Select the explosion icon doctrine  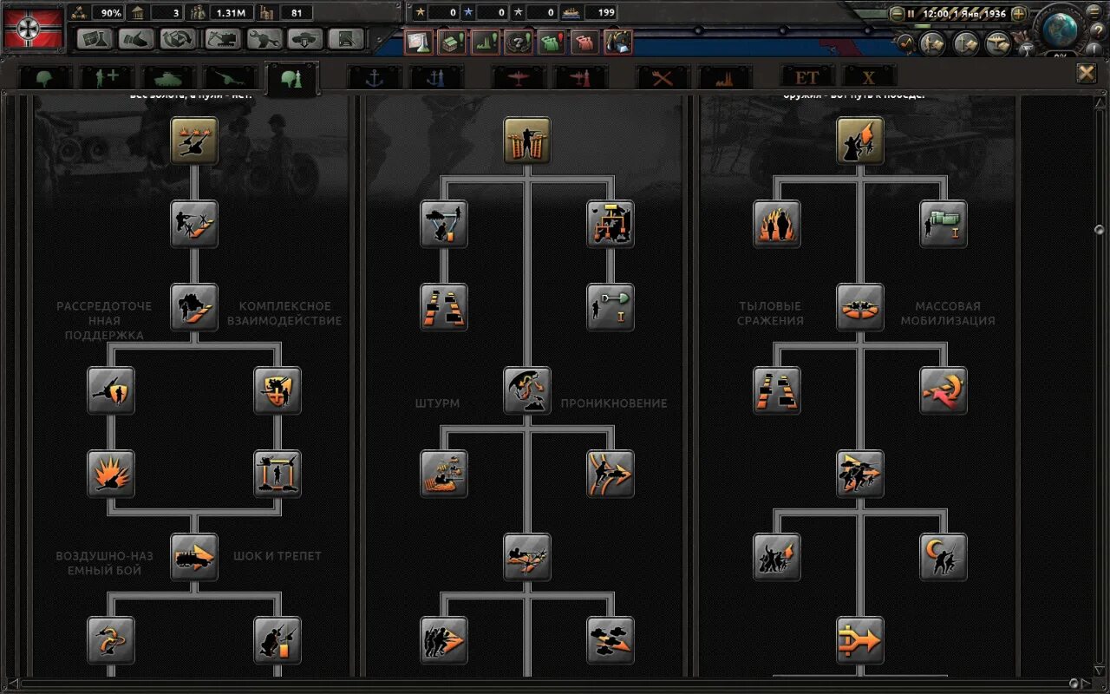(x=111, y=474)
